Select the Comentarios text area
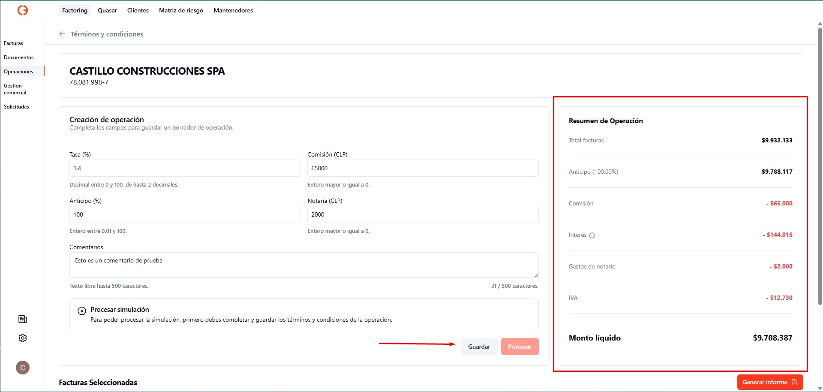 [303, 265]
